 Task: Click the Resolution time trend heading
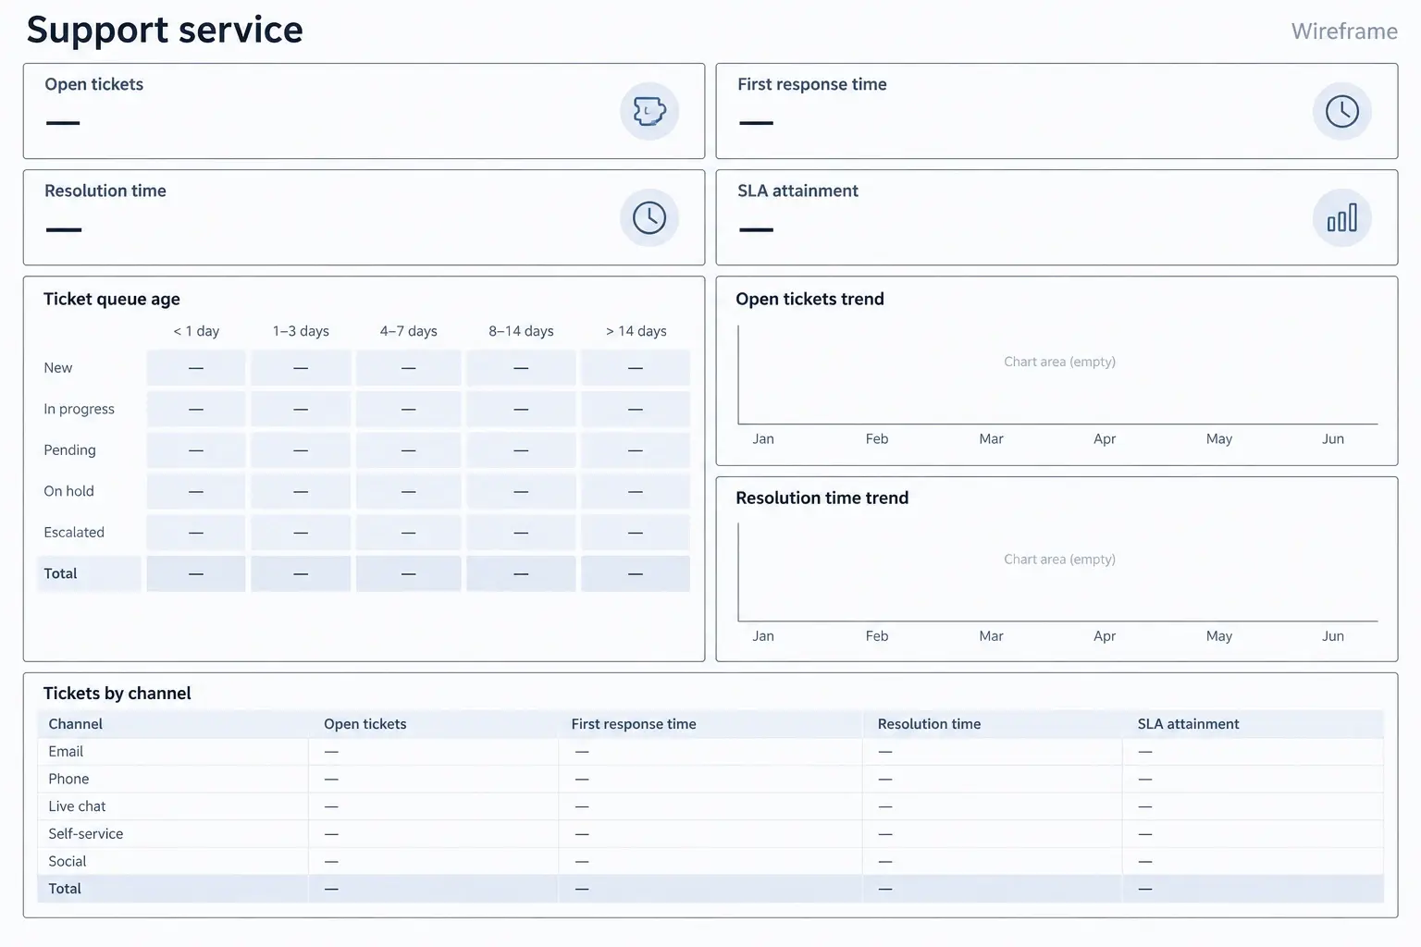(x=822, y=498)
